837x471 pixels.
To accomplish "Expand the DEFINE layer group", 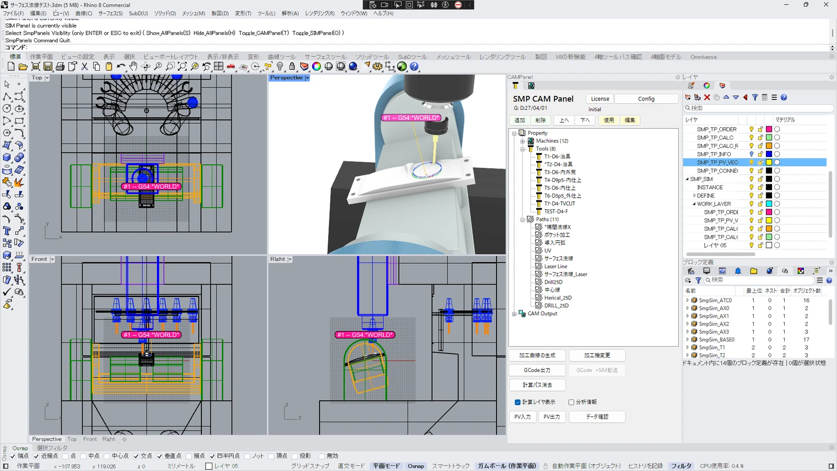I will point(694,196).
